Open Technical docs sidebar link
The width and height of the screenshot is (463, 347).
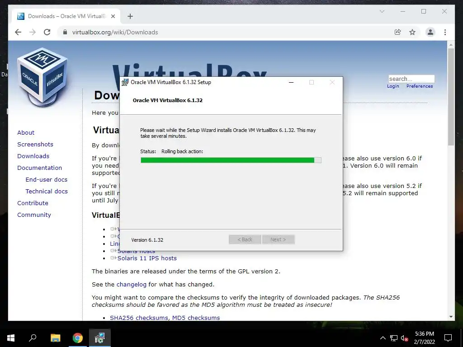tap(47, 192)
